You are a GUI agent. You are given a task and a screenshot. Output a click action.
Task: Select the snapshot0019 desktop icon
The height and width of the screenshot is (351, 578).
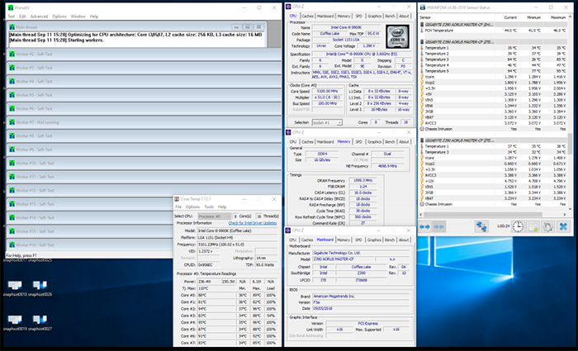click(15, 322)
